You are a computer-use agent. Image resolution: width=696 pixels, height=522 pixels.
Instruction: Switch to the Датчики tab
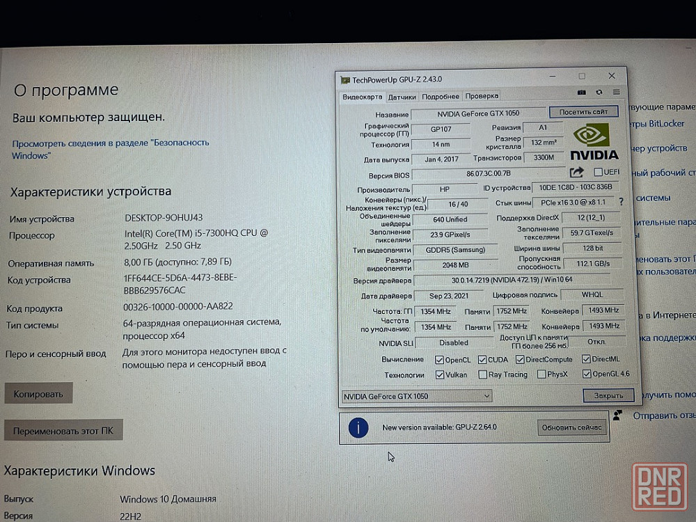(x=402, y=97)
